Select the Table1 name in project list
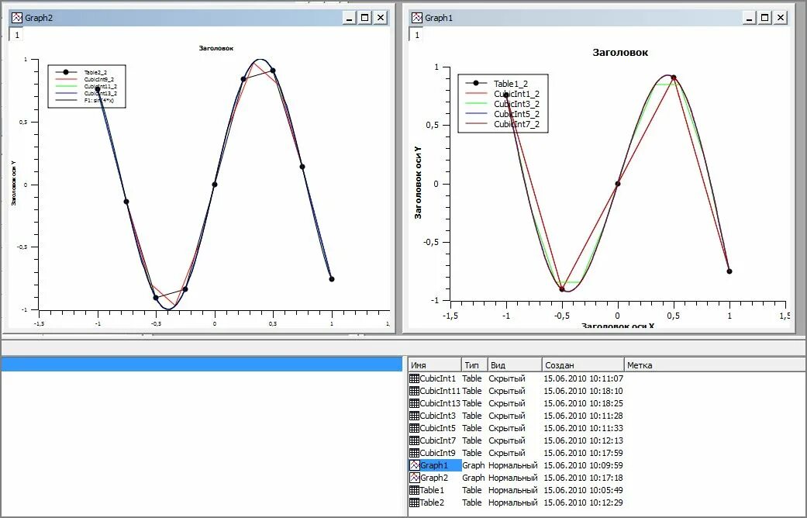807x518 pixels. [x=432, y=489]
